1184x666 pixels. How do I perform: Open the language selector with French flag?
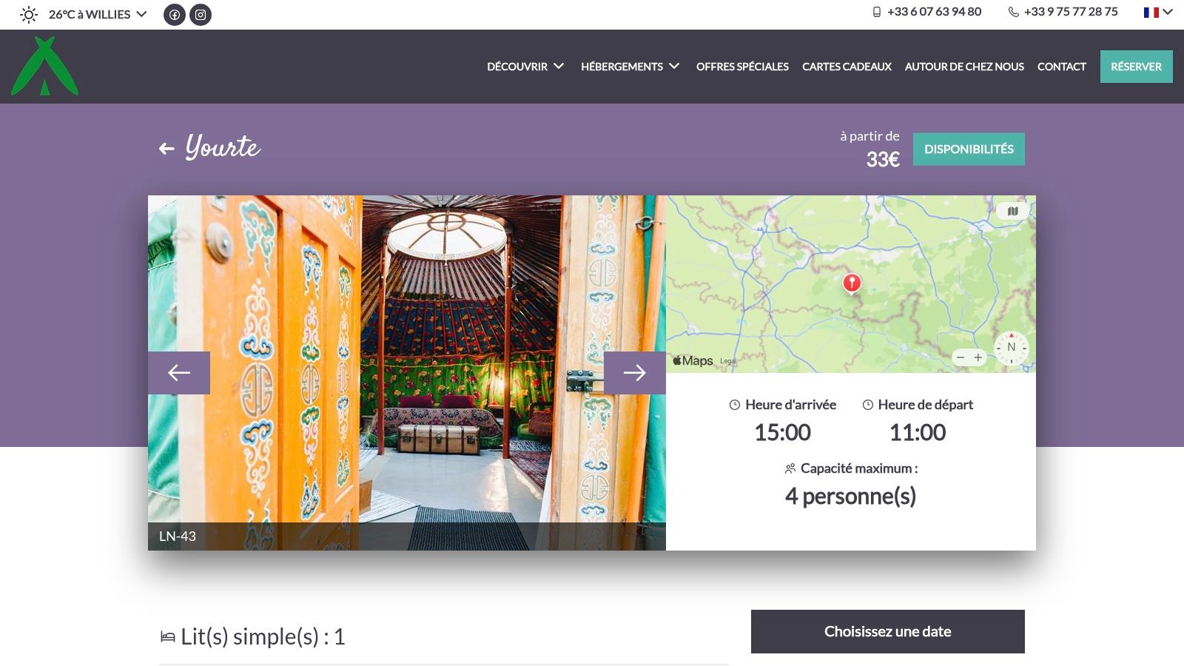click(x=1158, y=12)
